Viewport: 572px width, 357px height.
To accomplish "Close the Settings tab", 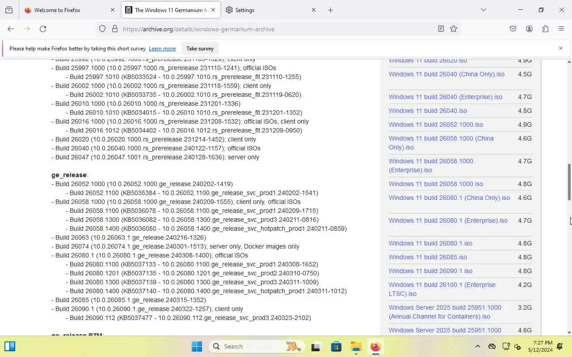I will click(x=314, y=10).
